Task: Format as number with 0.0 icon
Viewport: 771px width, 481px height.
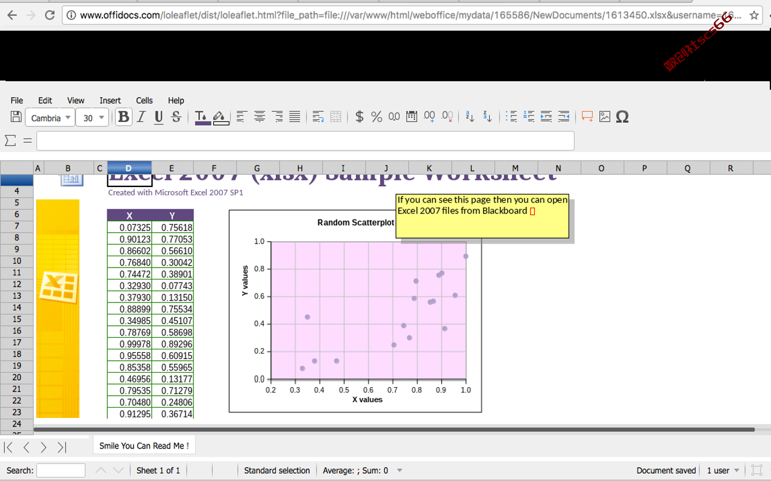Action: coord(394,117)
